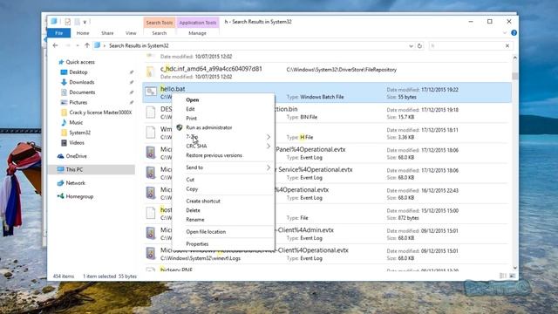558x314 pixels.
Task: Open Documents in the navigation pane
Action: coord(82,92)
